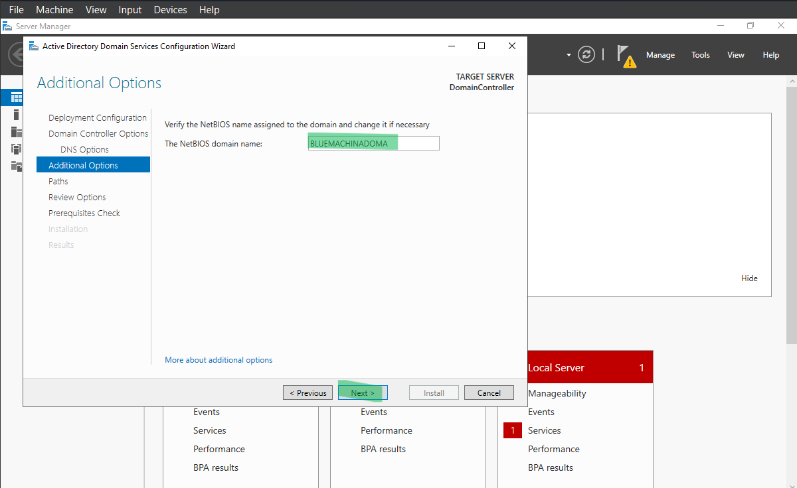
Task: Click the Local Server tile's count number 1
Action: 642,368
